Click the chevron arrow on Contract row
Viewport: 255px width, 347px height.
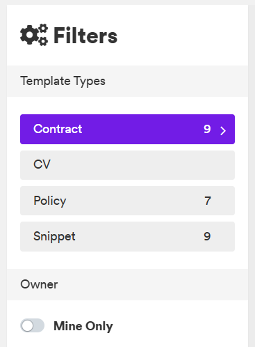223,130
